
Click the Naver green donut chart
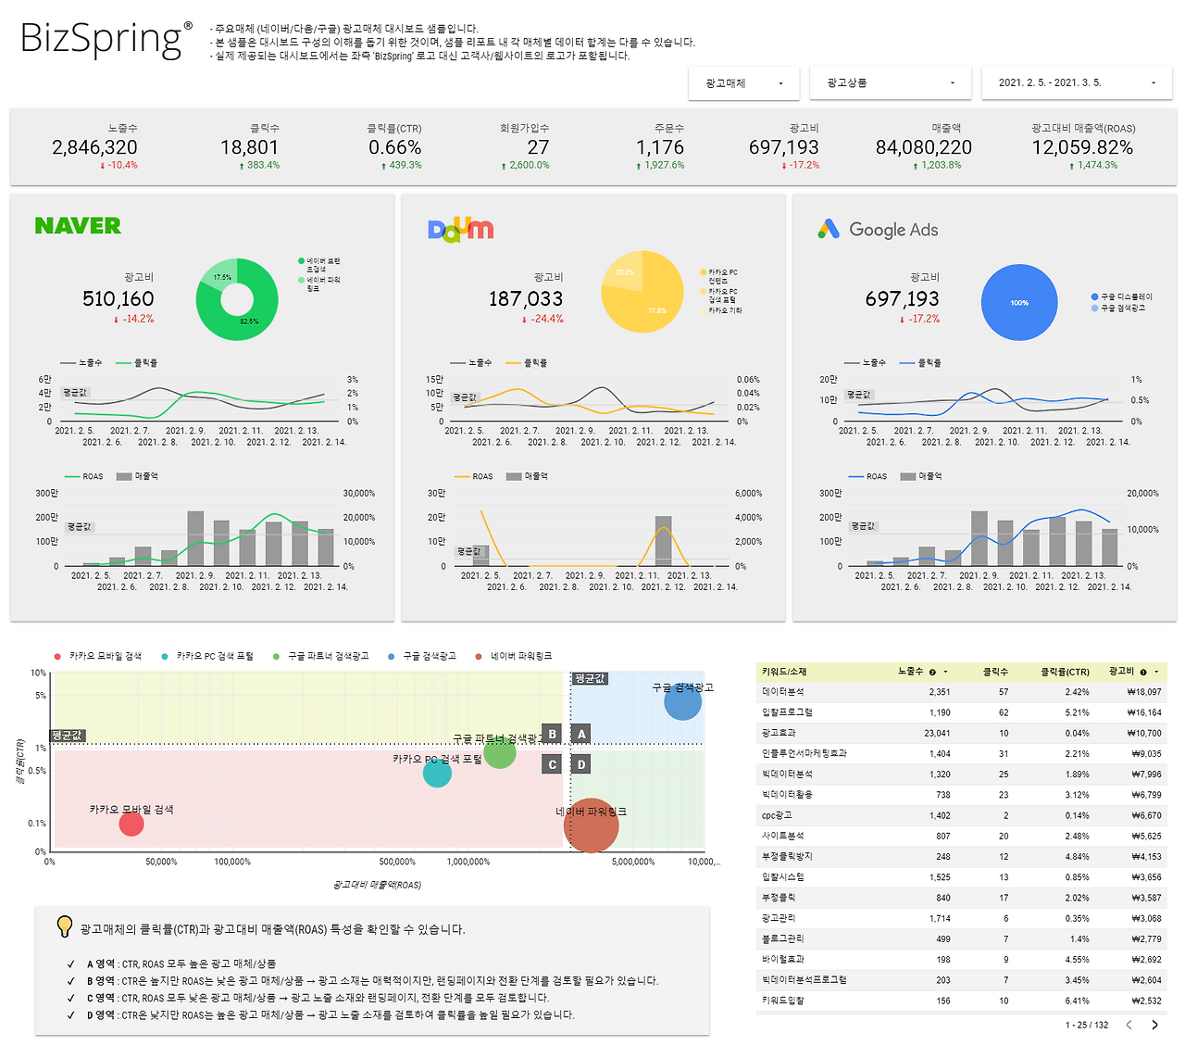click(237, 299)
